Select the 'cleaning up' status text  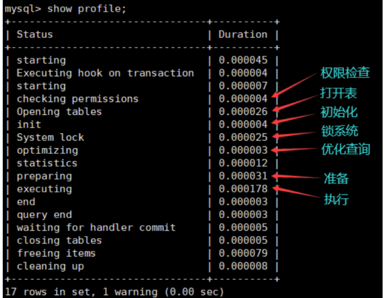pyautogui.click(x=50, y=266)
